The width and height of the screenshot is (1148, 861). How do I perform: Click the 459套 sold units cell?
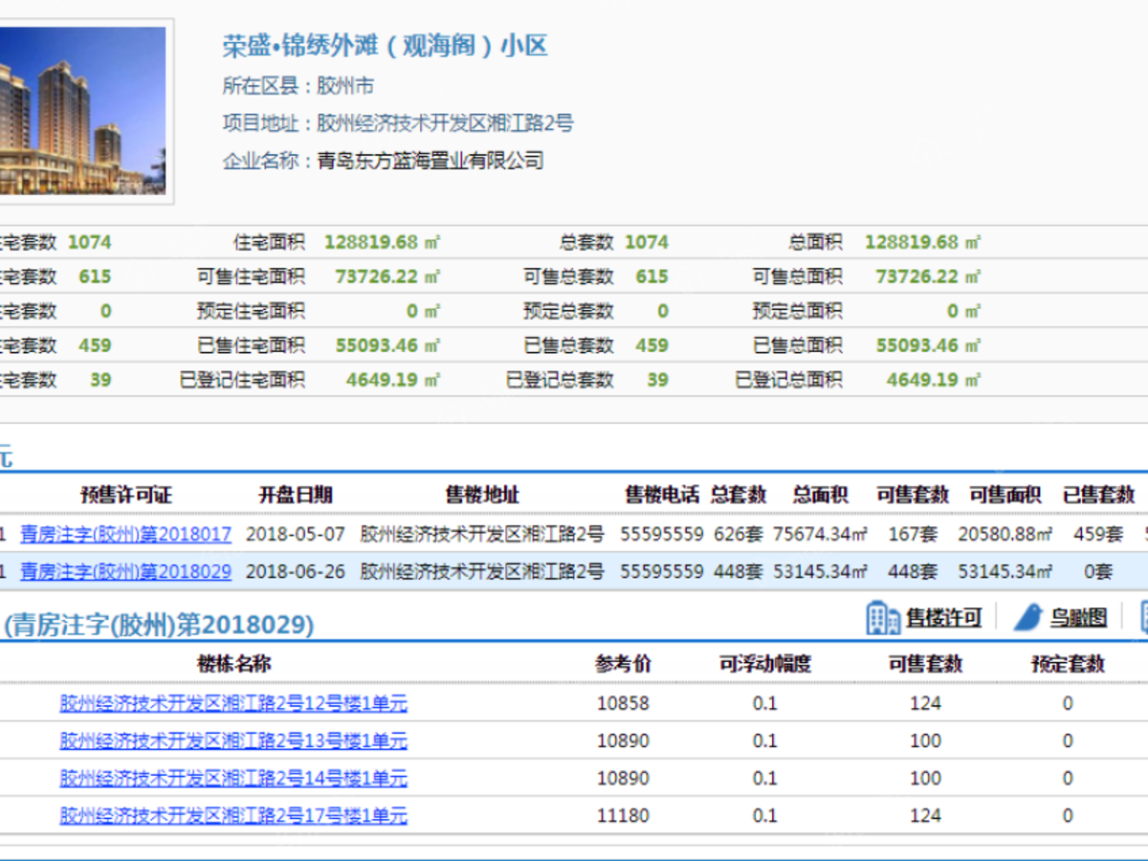1099,534
